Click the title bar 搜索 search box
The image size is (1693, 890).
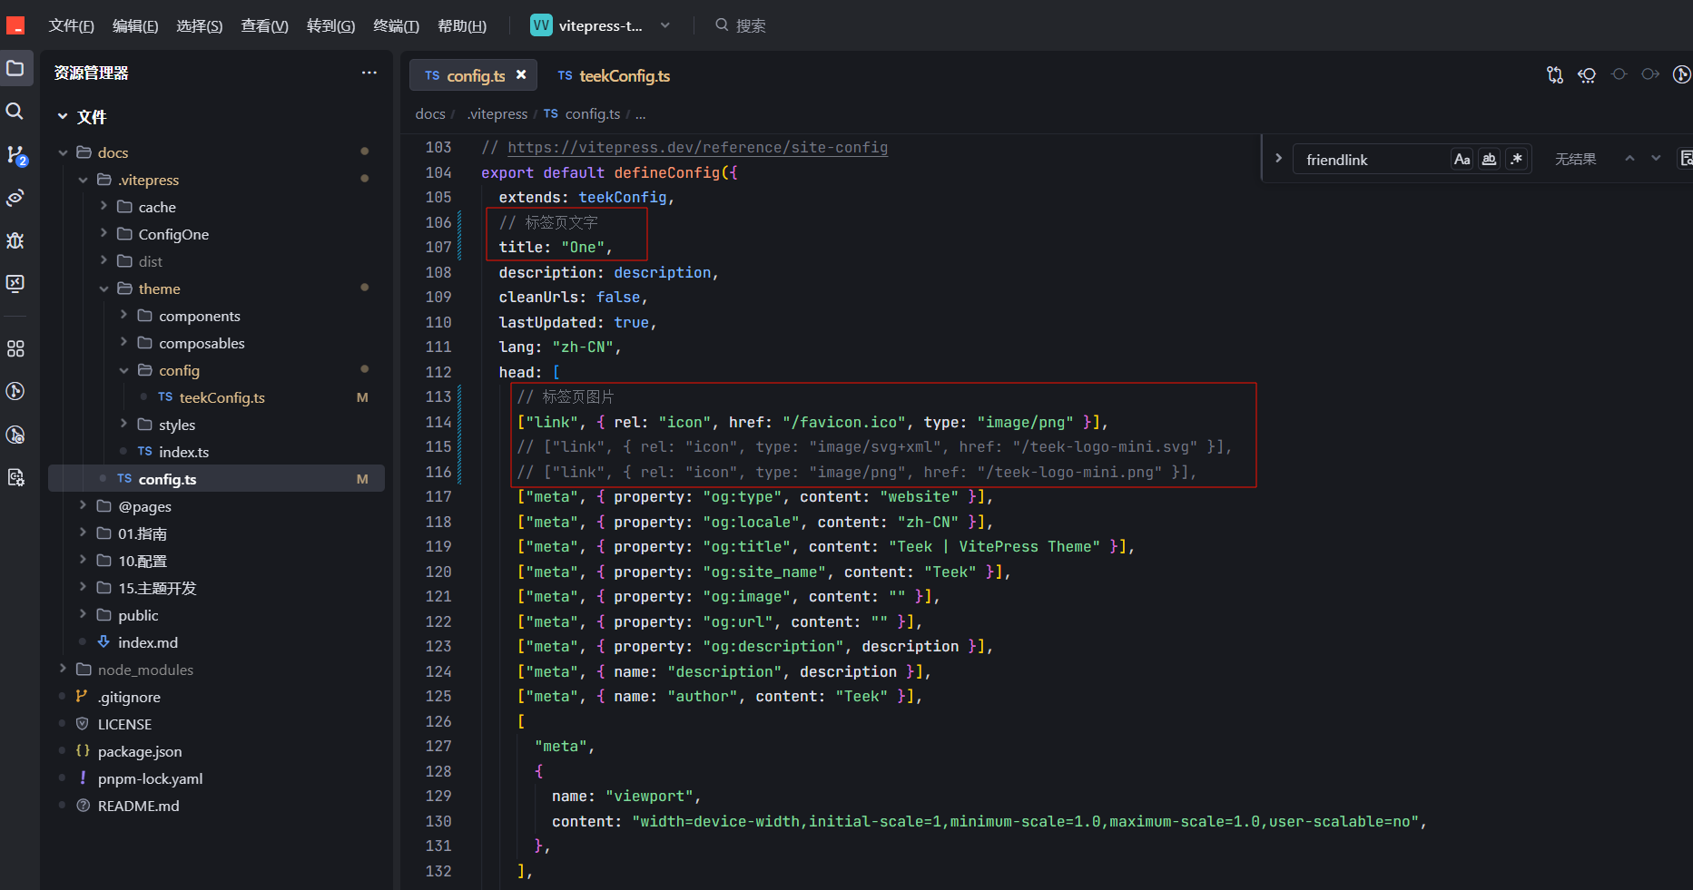(x=741, y=25)
